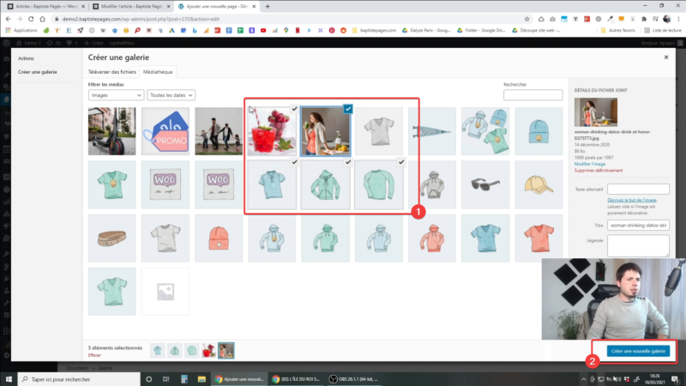Select the blue beanie thumbnail
Screen dimensions: 686x386
point(539,131)
